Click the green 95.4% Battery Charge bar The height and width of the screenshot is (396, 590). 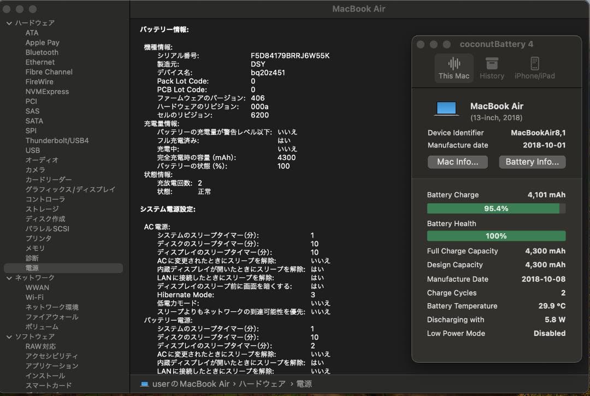coord(494,208)
